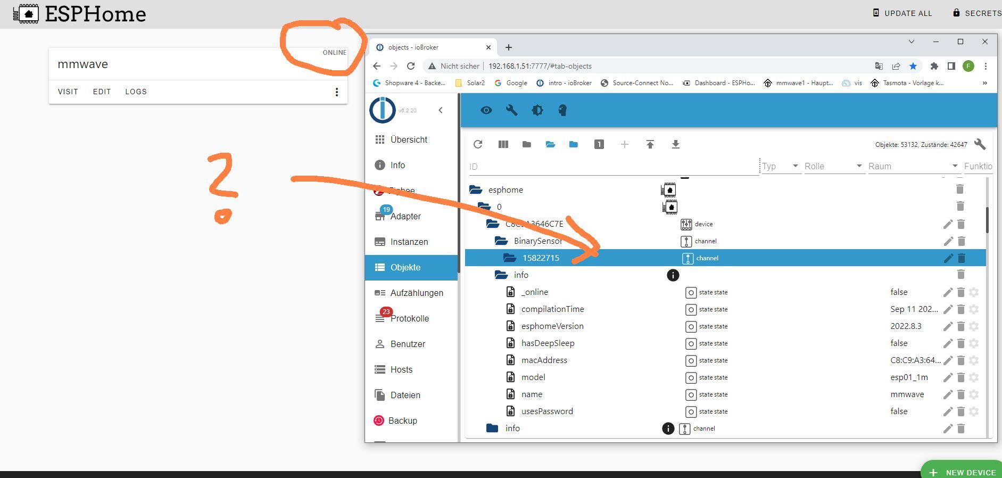Open Chrome tab search chevron
The image size is (1002, 478).
[x=911, y=42]
